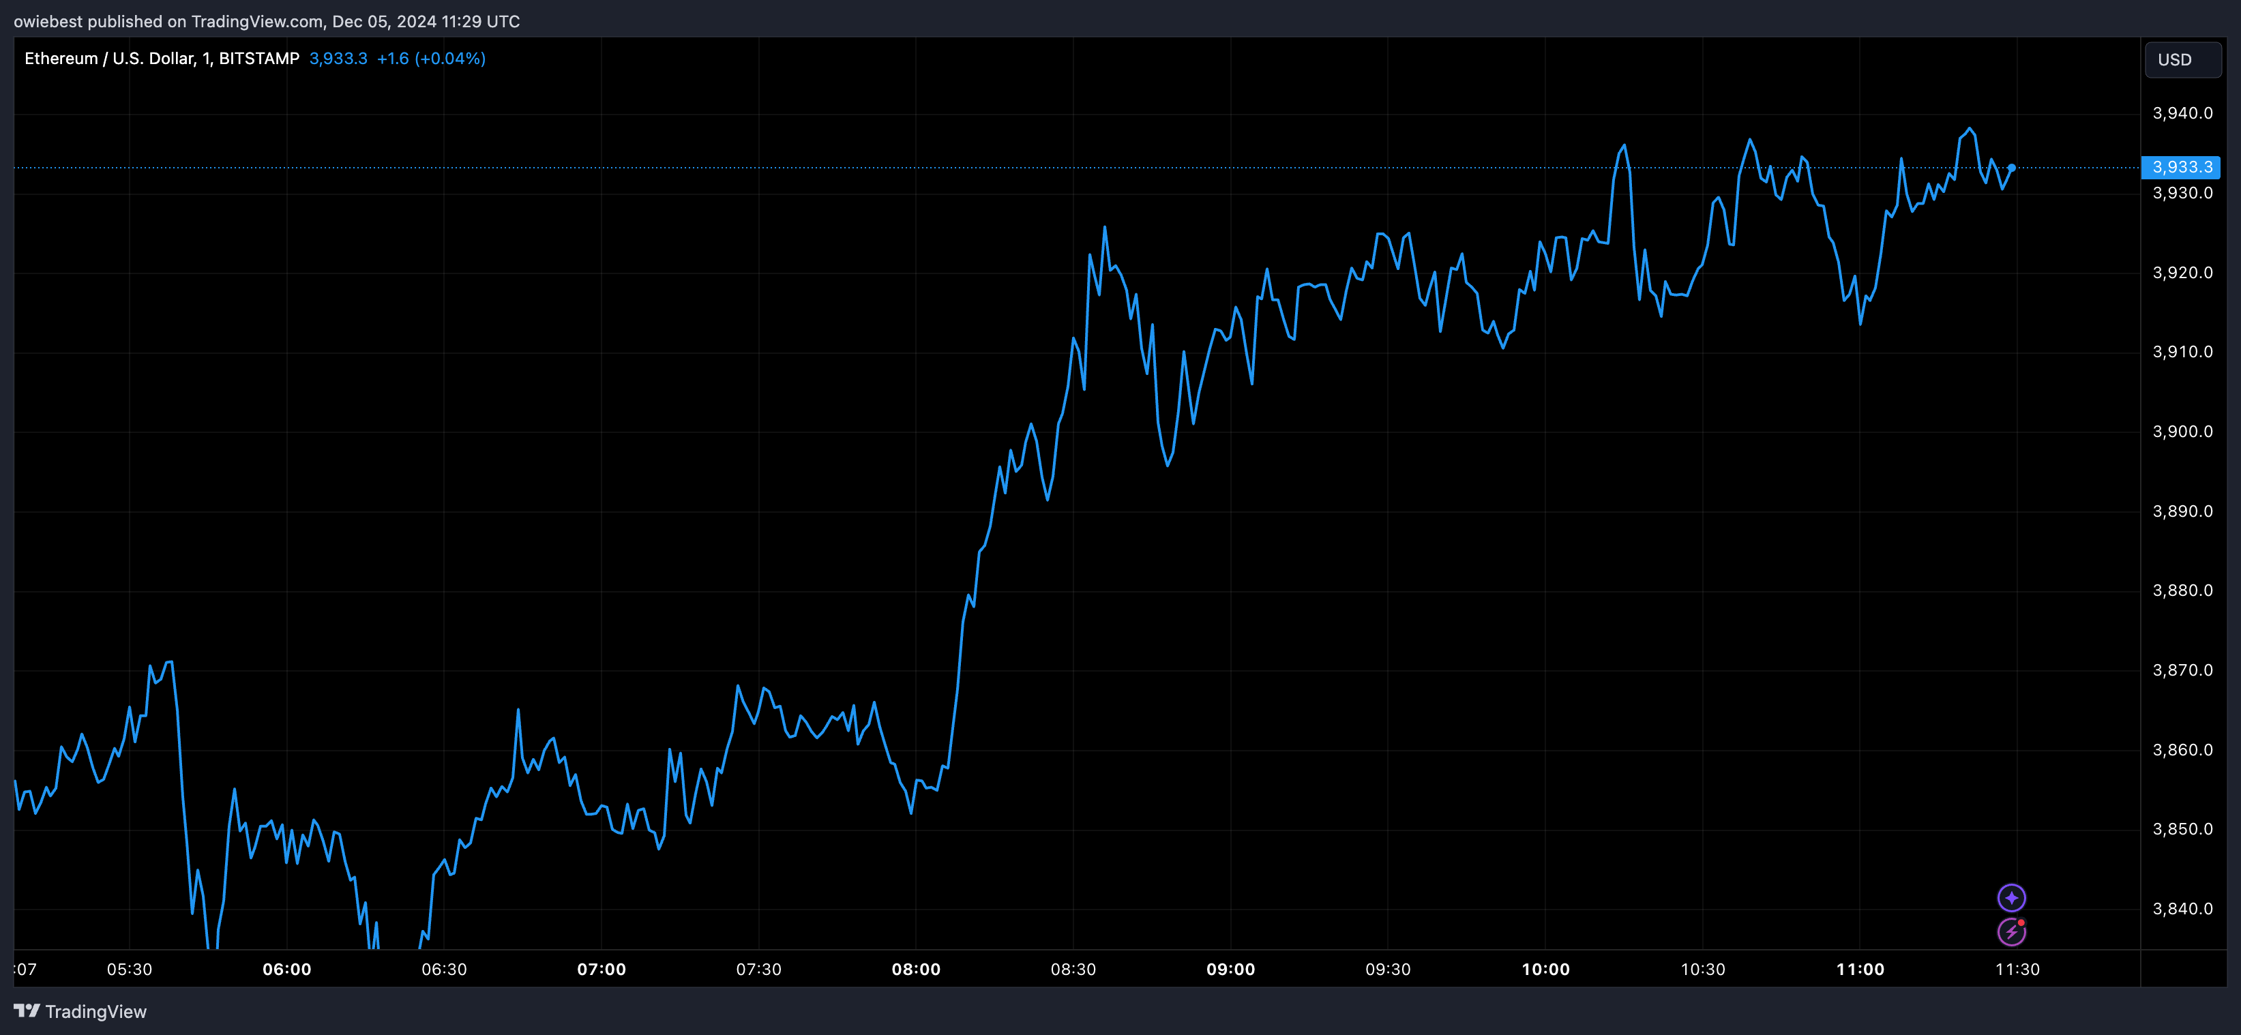Click the 10:30 time axis label
Viewport: 2241px width, 1035px height.
pos(1702,970)
